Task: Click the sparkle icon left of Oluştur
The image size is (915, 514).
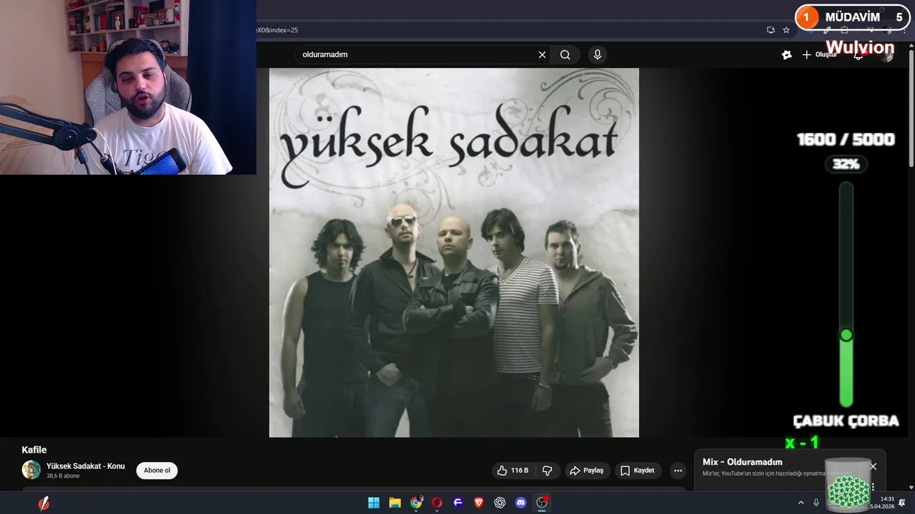Action: (787, 55)
